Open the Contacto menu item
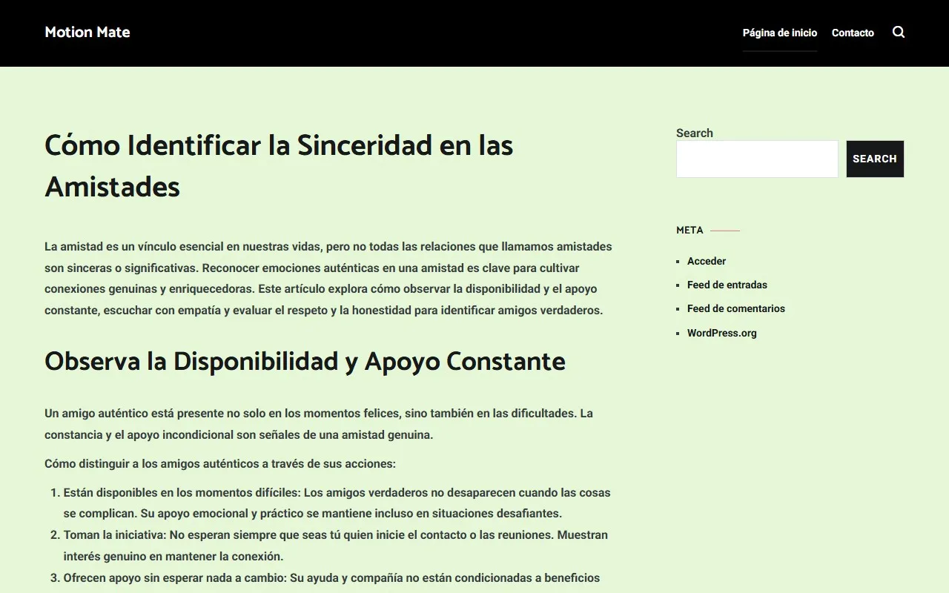 tap(853, 33)
